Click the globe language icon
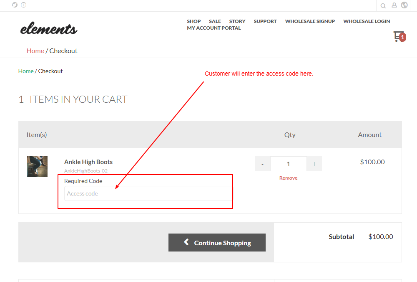Screen dimensions: 417x282 404,5
